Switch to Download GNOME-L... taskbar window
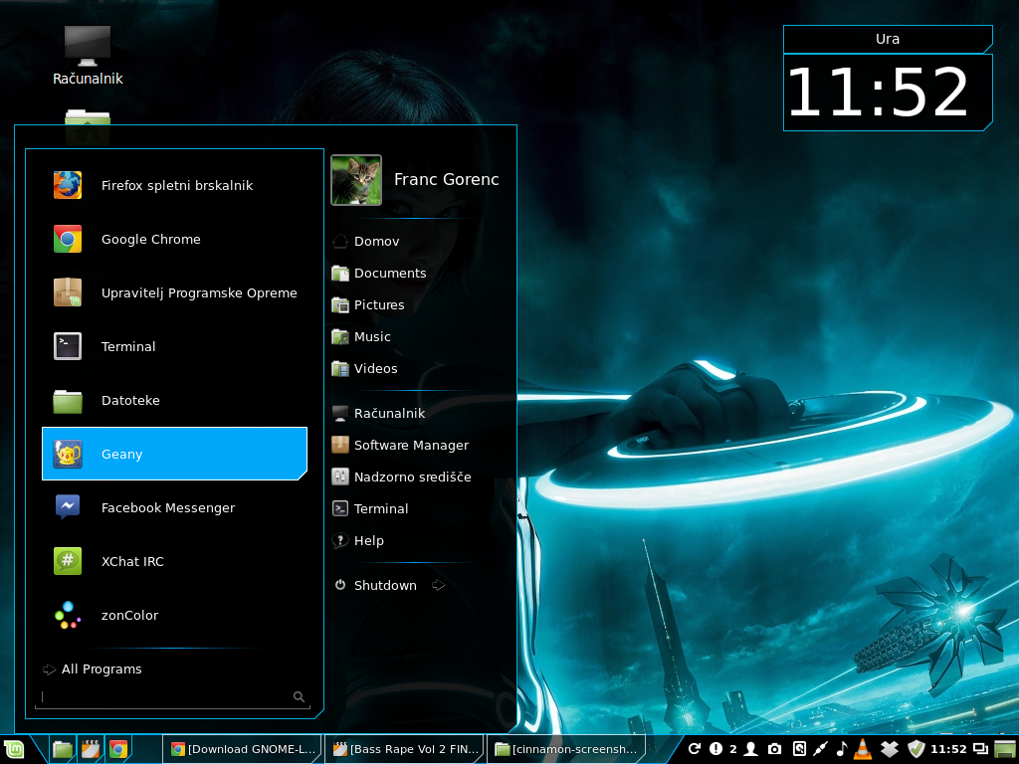Viewport: 1019px width, 764px height. (243, 749)
